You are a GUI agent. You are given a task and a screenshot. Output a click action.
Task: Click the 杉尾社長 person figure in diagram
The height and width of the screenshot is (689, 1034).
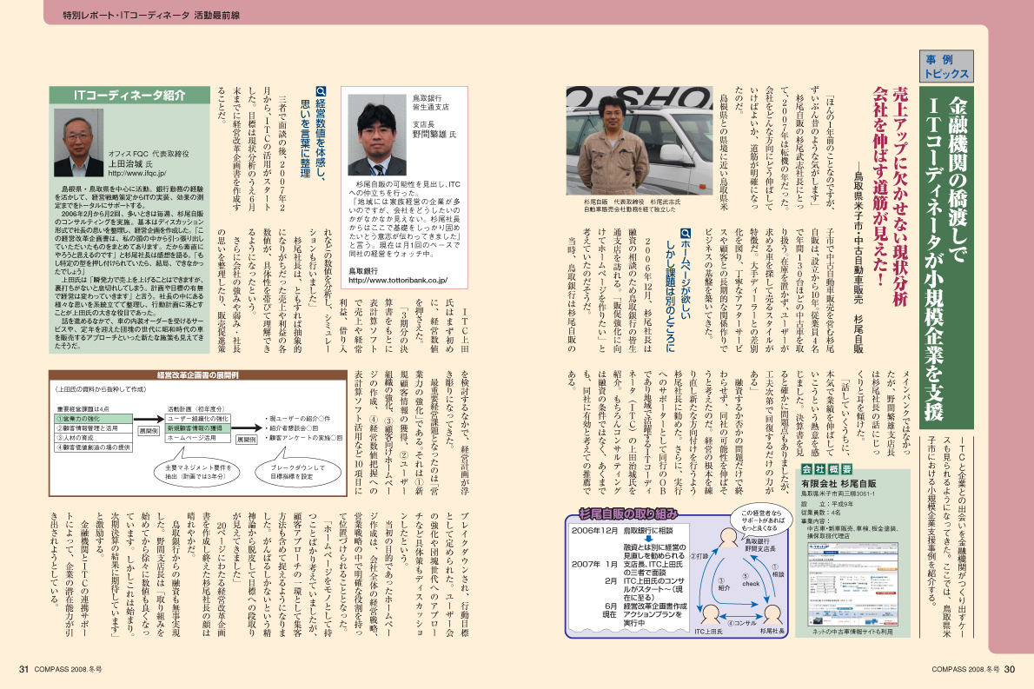[x=772, y=614]
